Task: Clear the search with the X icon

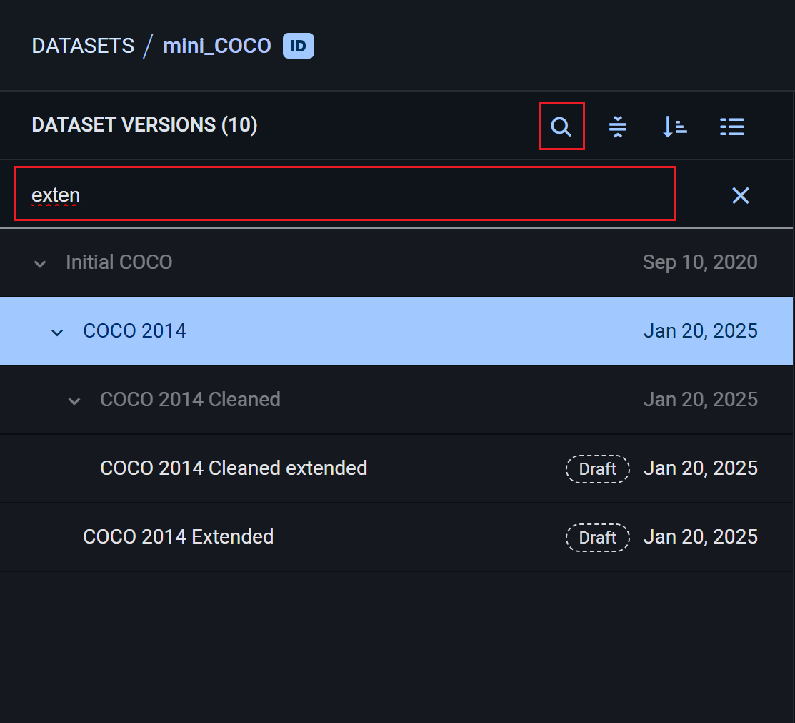Action: click(x=740, y=195)
